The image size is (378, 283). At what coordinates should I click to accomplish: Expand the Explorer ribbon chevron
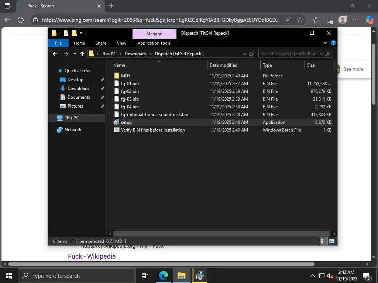click(x=325, y=43)
